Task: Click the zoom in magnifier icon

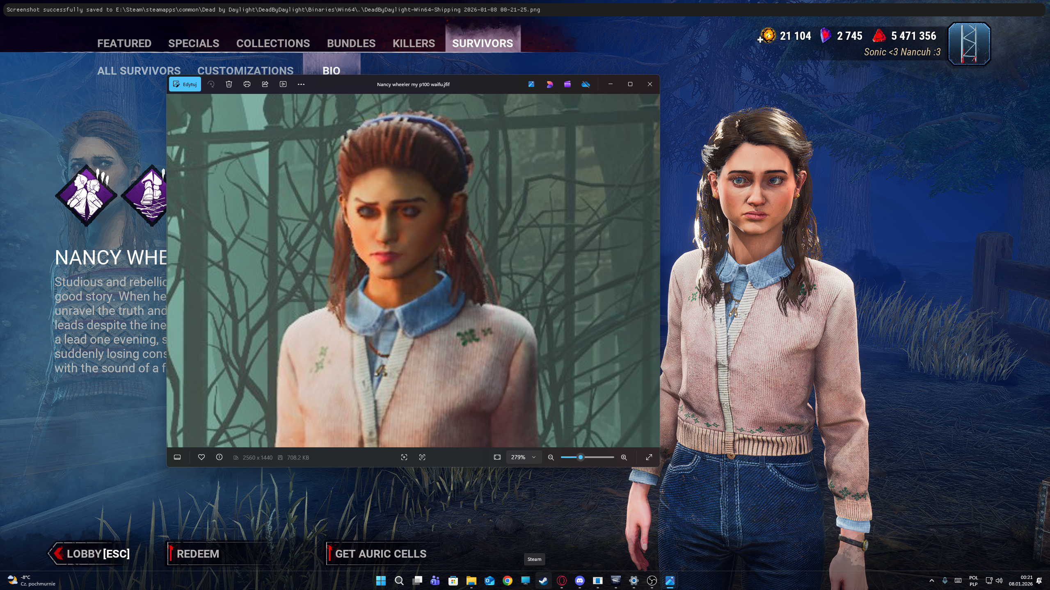Action: (624, 457)
